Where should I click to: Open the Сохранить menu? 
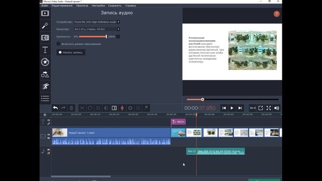115,6
